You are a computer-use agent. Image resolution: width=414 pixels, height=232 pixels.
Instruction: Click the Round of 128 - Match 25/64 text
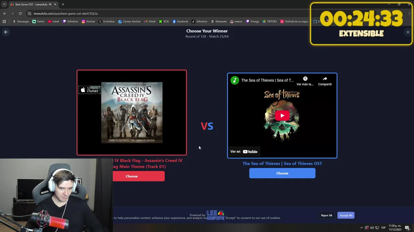207,36
